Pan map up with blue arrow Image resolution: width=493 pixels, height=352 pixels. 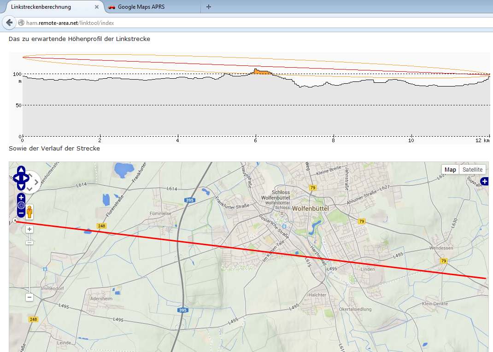[21, 169]
